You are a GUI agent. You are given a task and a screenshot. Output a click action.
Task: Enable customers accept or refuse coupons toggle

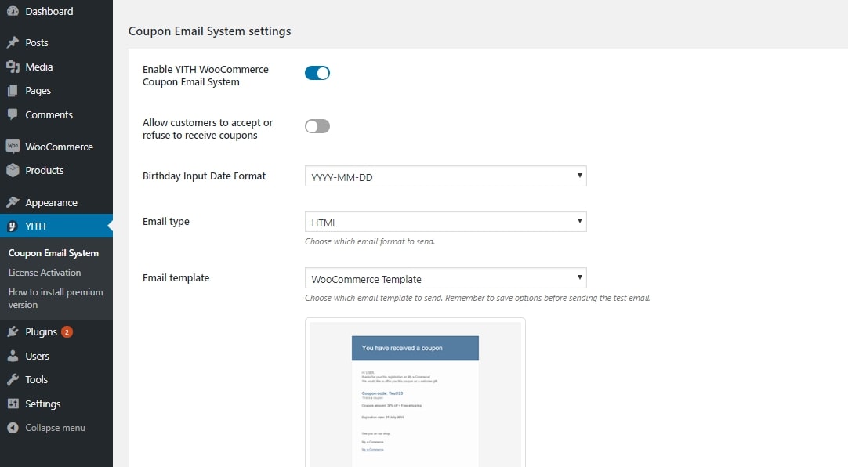(x=317, y=126)
